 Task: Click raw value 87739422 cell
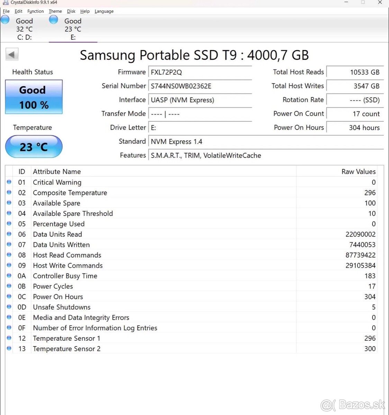click(337, 255)
